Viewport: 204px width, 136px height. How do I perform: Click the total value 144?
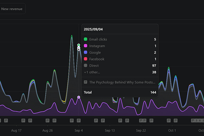(153, 92)
